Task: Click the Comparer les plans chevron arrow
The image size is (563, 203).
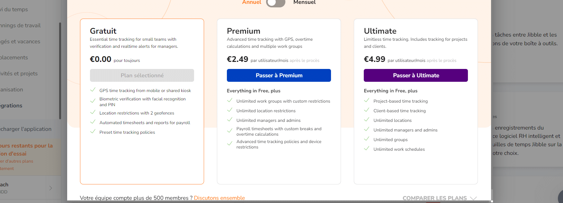Action: pyautogui.click(x=473, y=198)
